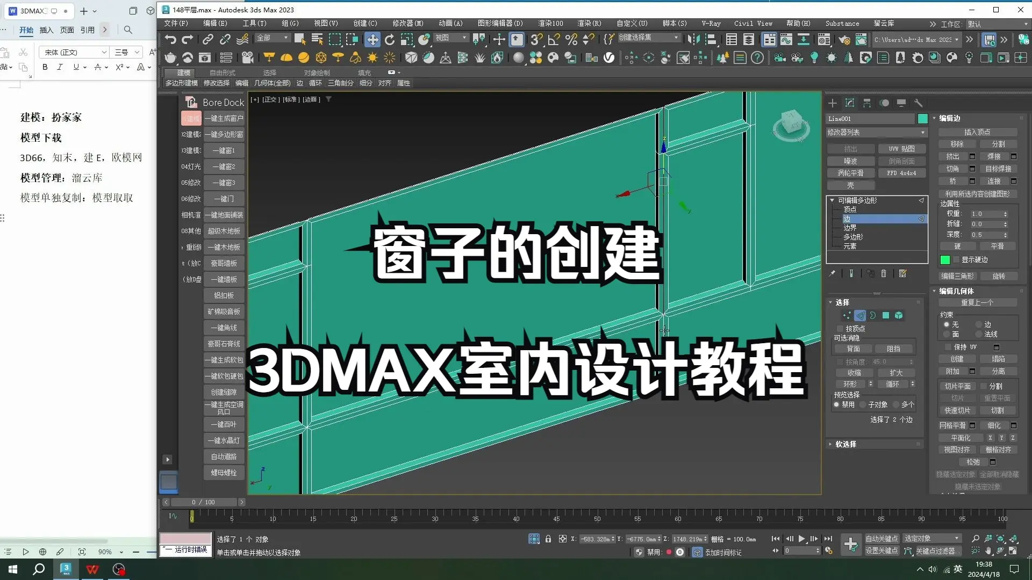Click the Mirror tool icon
1032x580 pixels.
click(693, 39)
